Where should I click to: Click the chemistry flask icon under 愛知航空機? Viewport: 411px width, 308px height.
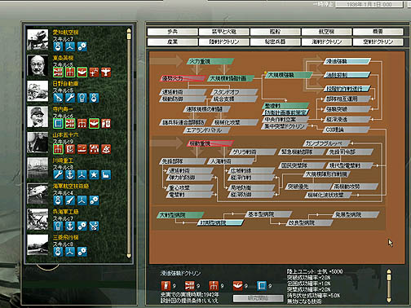click(x=58, y=46)
